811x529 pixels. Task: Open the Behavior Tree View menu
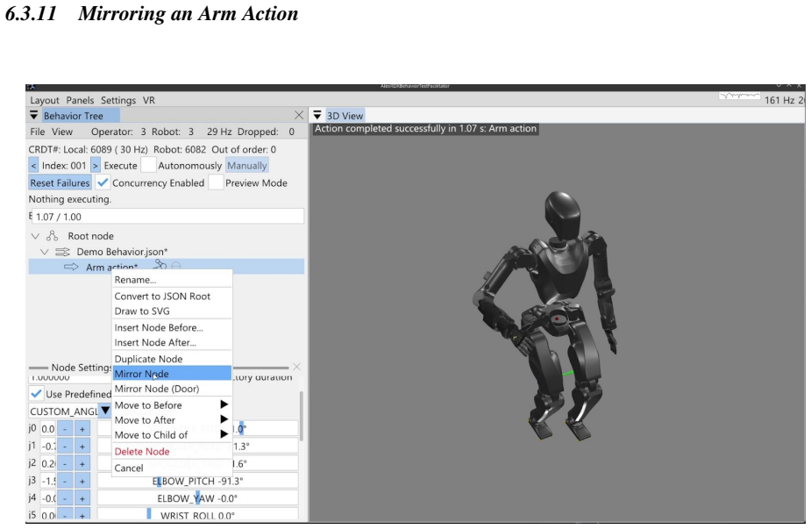[62, 132]
